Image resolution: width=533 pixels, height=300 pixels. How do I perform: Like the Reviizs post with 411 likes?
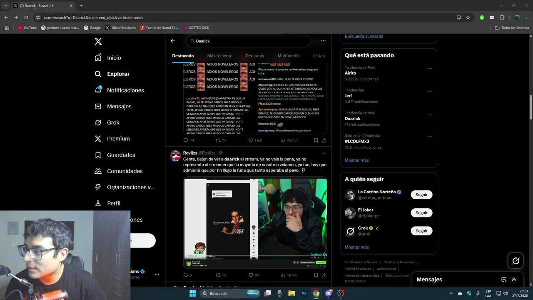point(254,275)
